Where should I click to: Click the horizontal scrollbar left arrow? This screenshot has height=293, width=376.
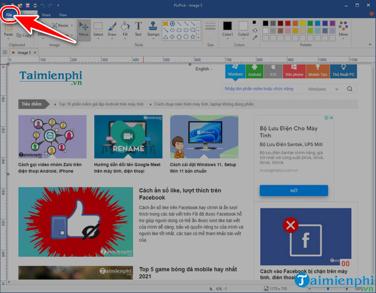(9, 282)
